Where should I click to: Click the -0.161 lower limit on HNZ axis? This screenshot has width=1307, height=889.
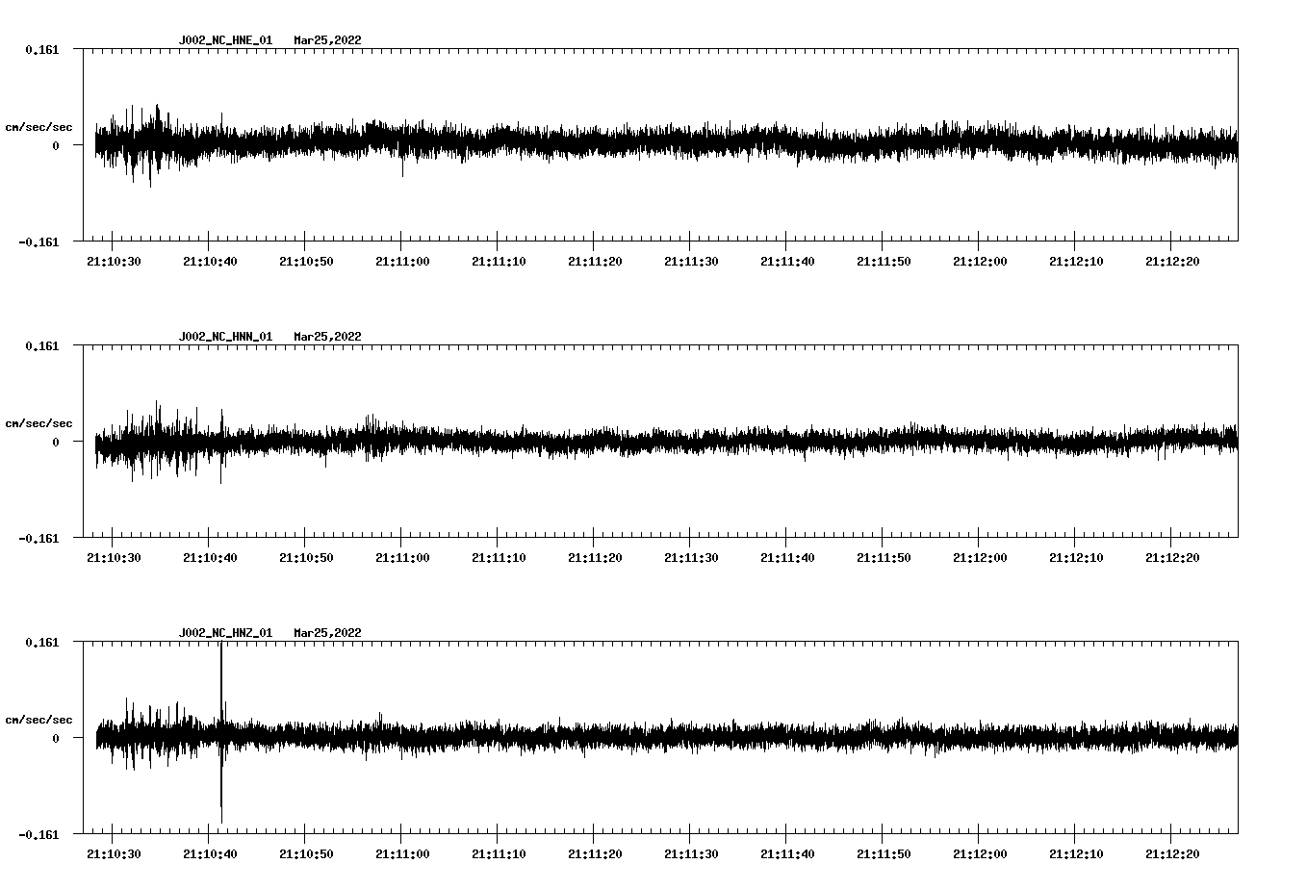[x=38, y=834]
